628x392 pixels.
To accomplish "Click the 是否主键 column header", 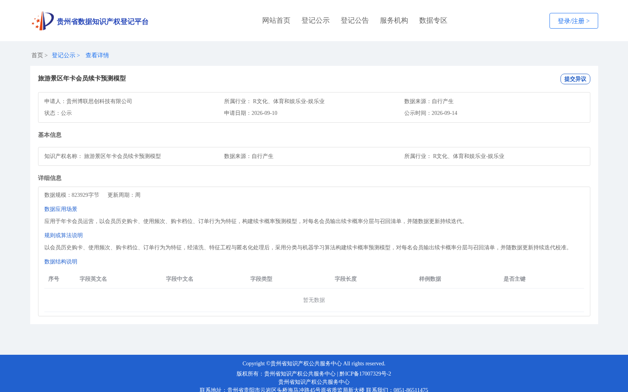I will coord(515,279).
